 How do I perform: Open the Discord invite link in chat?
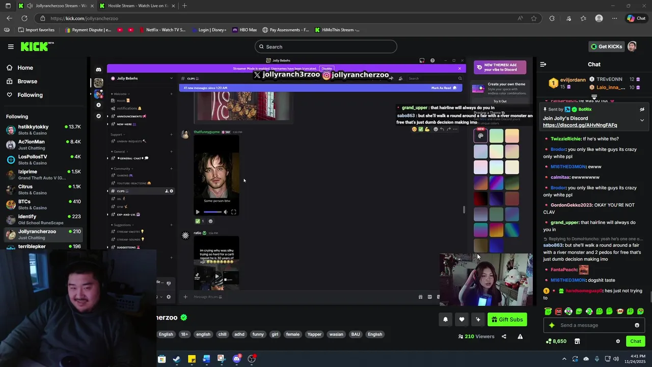coord(580,125)
